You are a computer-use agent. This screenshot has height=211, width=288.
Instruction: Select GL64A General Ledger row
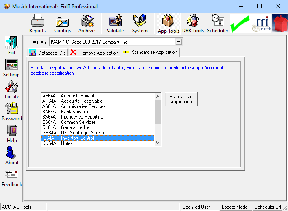tap(98, 127)
